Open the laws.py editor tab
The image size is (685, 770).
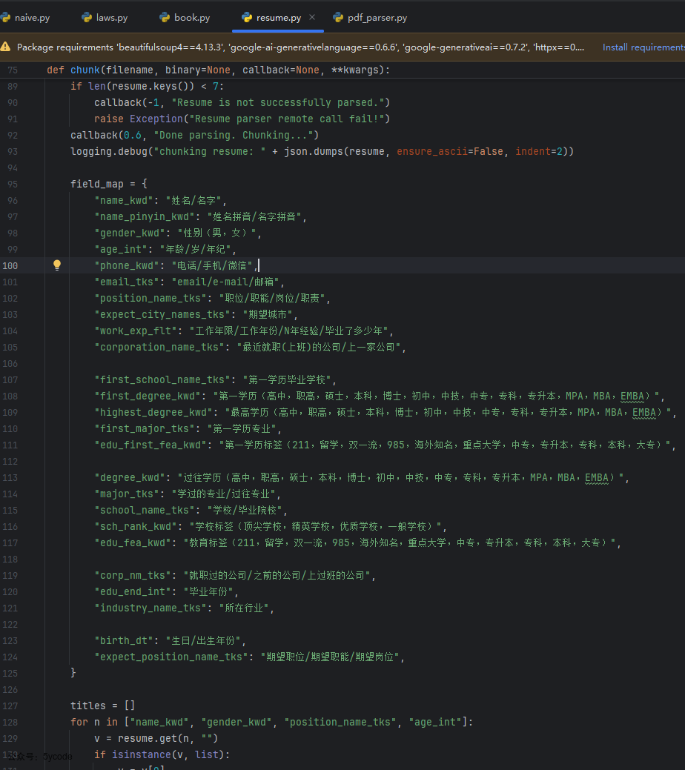pyautogui.click(x=105, y=18)
